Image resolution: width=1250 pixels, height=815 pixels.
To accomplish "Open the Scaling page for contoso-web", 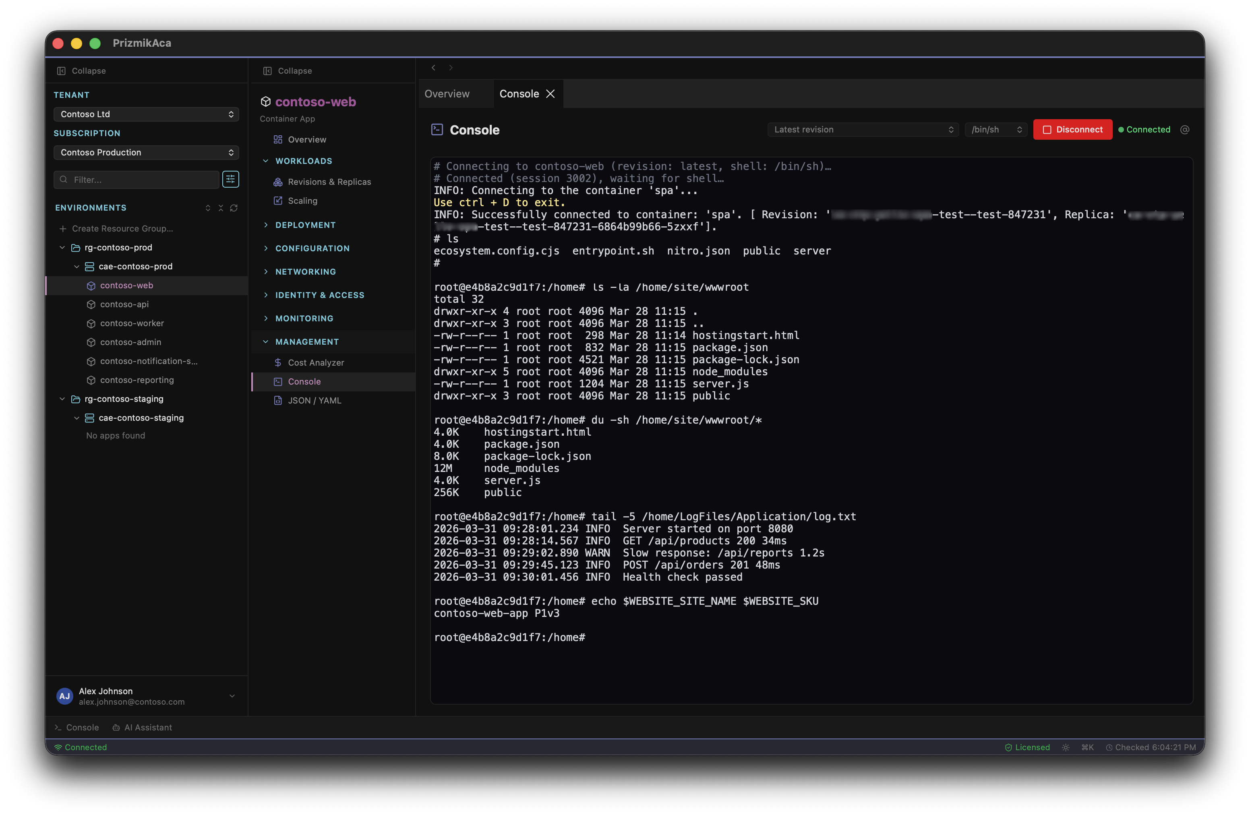I will 302,201.
